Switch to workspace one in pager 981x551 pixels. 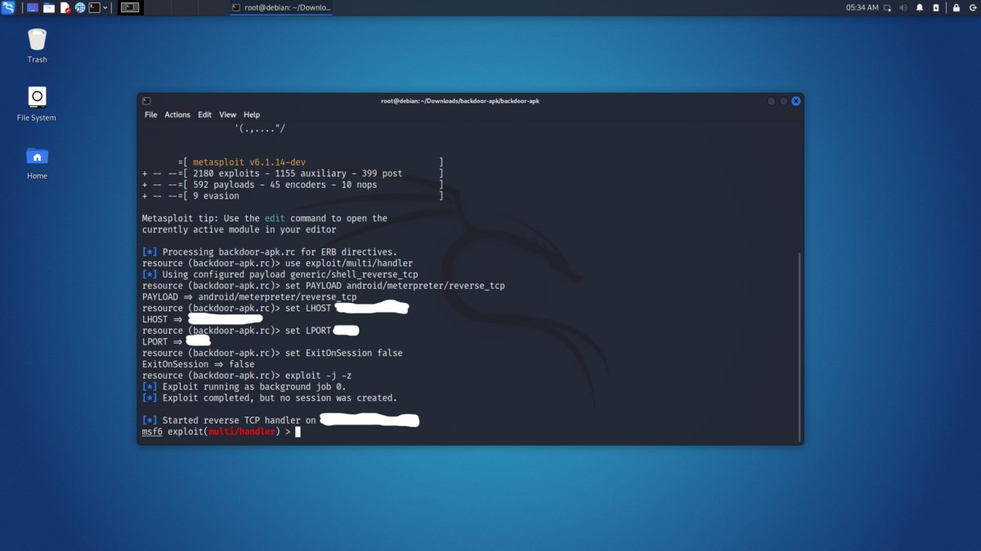pyautogui.click(x=130, y=7)
